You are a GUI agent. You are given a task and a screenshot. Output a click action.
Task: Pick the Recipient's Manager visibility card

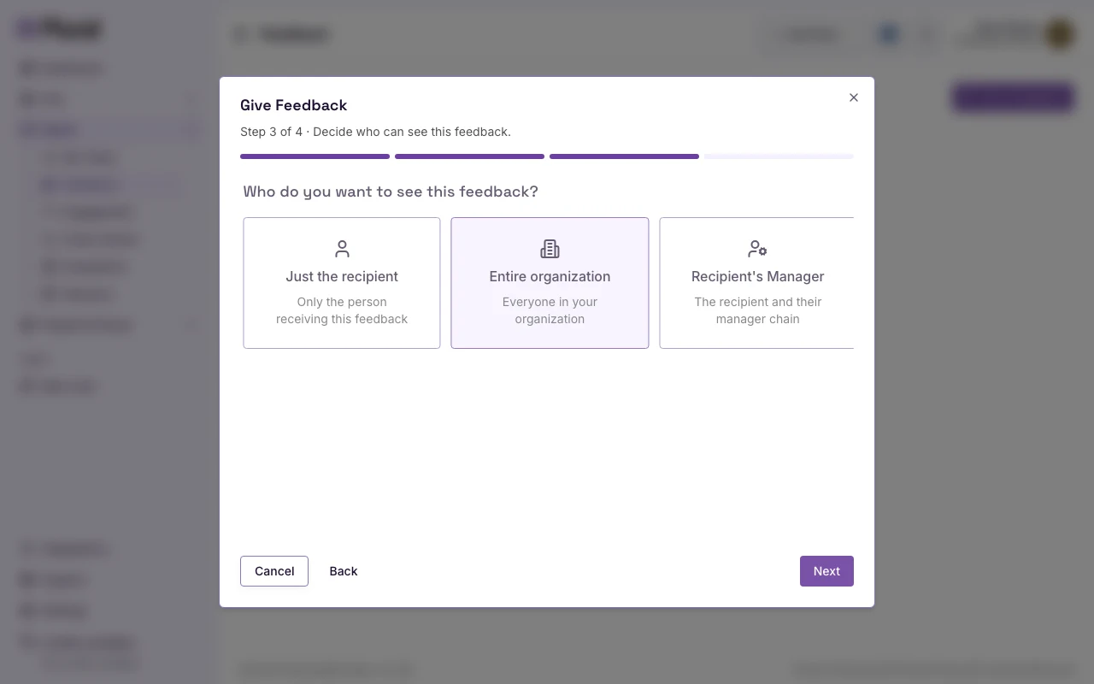(757, 283)
